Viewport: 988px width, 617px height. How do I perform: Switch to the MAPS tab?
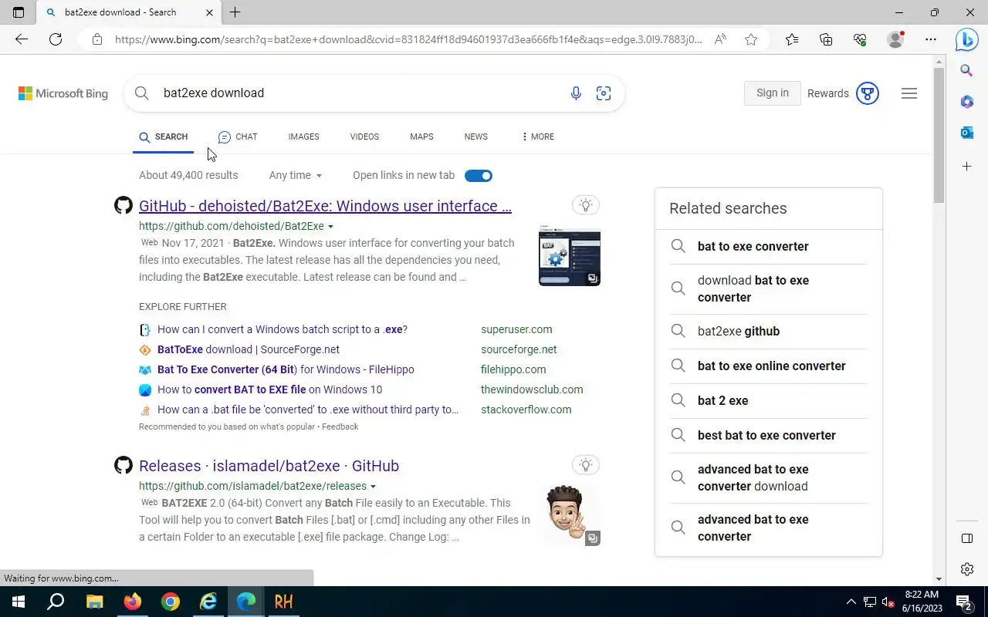[421, 137]
